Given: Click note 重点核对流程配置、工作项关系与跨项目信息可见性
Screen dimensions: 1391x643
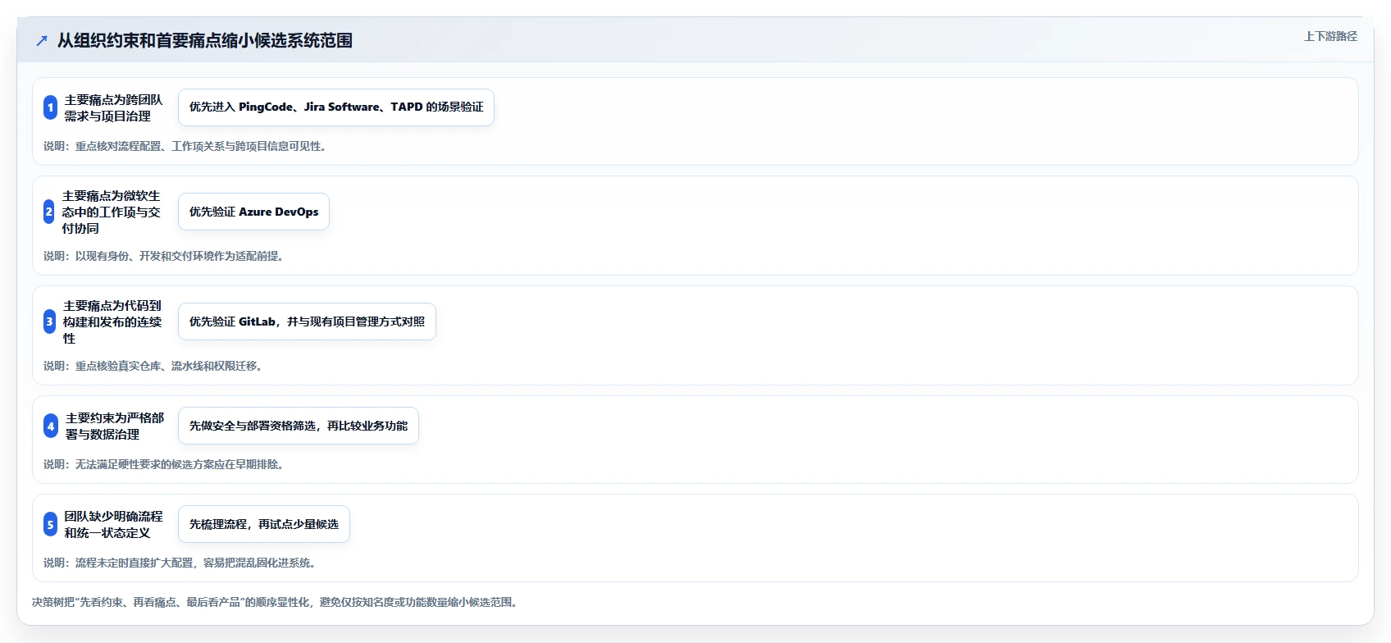Looking at the screenshot, I should (x=187, y=146).
